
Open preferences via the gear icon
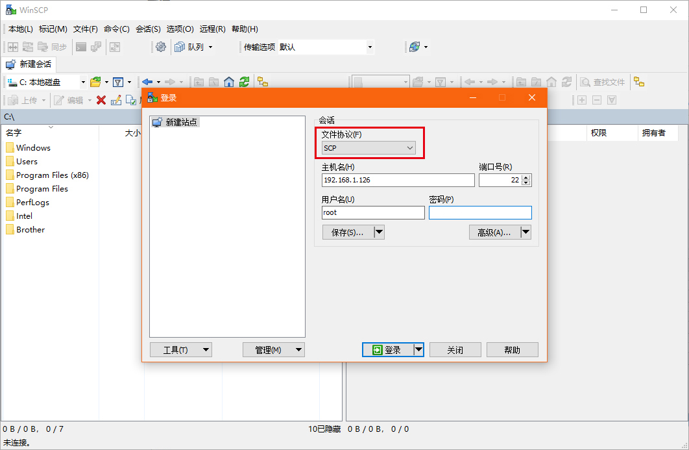pyautogui.click(x=161, y=47)
